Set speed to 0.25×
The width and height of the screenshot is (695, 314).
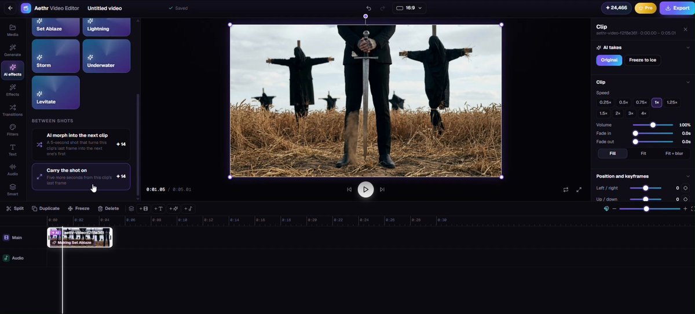(x=605, y=102)
